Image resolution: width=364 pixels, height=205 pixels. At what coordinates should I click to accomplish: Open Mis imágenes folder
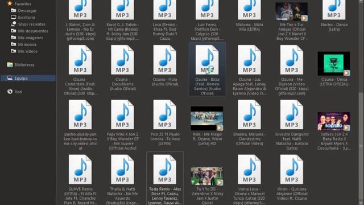(x=30, y=38)
